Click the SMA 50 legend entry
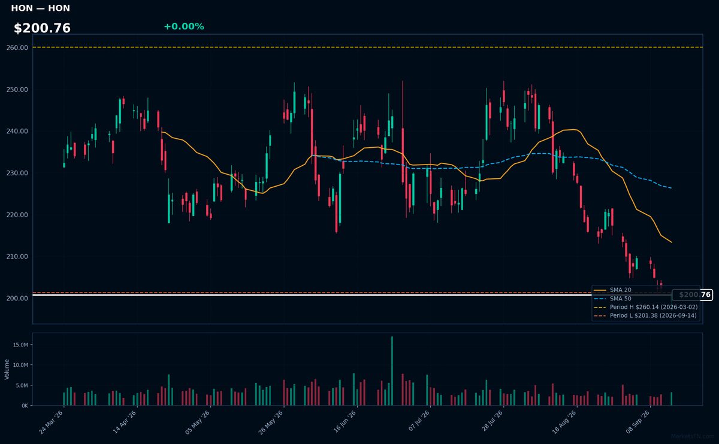 [612, 299]
